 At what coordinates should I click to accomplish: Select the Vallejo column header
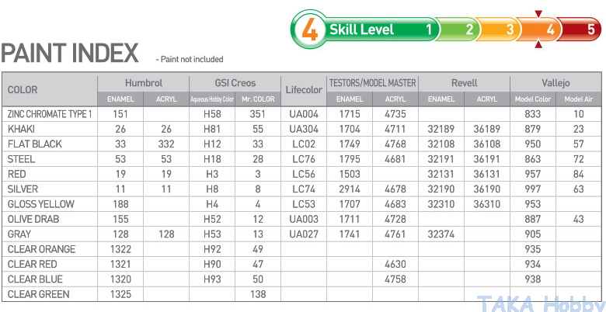(556, 83)
